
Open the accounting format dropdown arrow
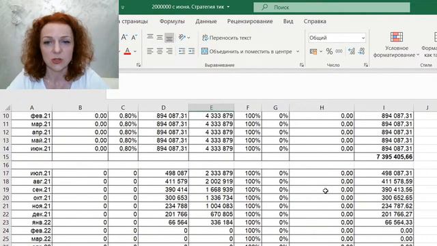(321, 52)
